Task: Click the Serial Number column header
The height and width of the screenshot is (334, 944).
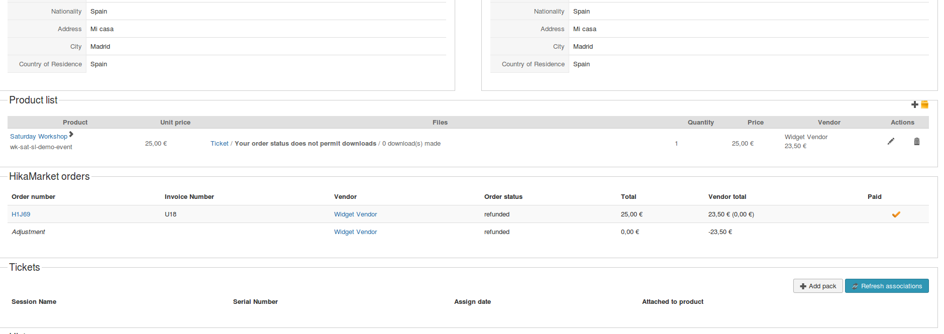Action: (255, 302)
